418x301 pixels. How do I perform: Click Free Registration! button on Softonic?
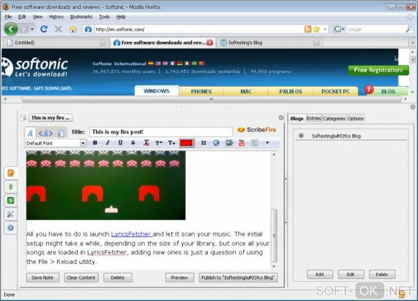(378, 70)
